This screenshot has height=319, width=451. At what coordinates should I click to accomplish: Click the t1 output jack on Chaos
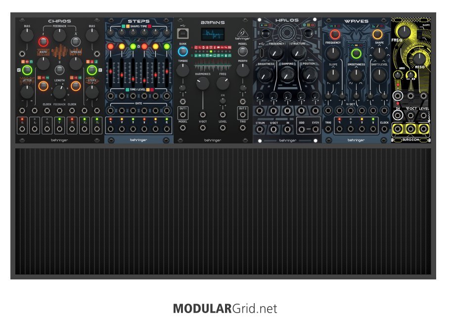[22, 129]
